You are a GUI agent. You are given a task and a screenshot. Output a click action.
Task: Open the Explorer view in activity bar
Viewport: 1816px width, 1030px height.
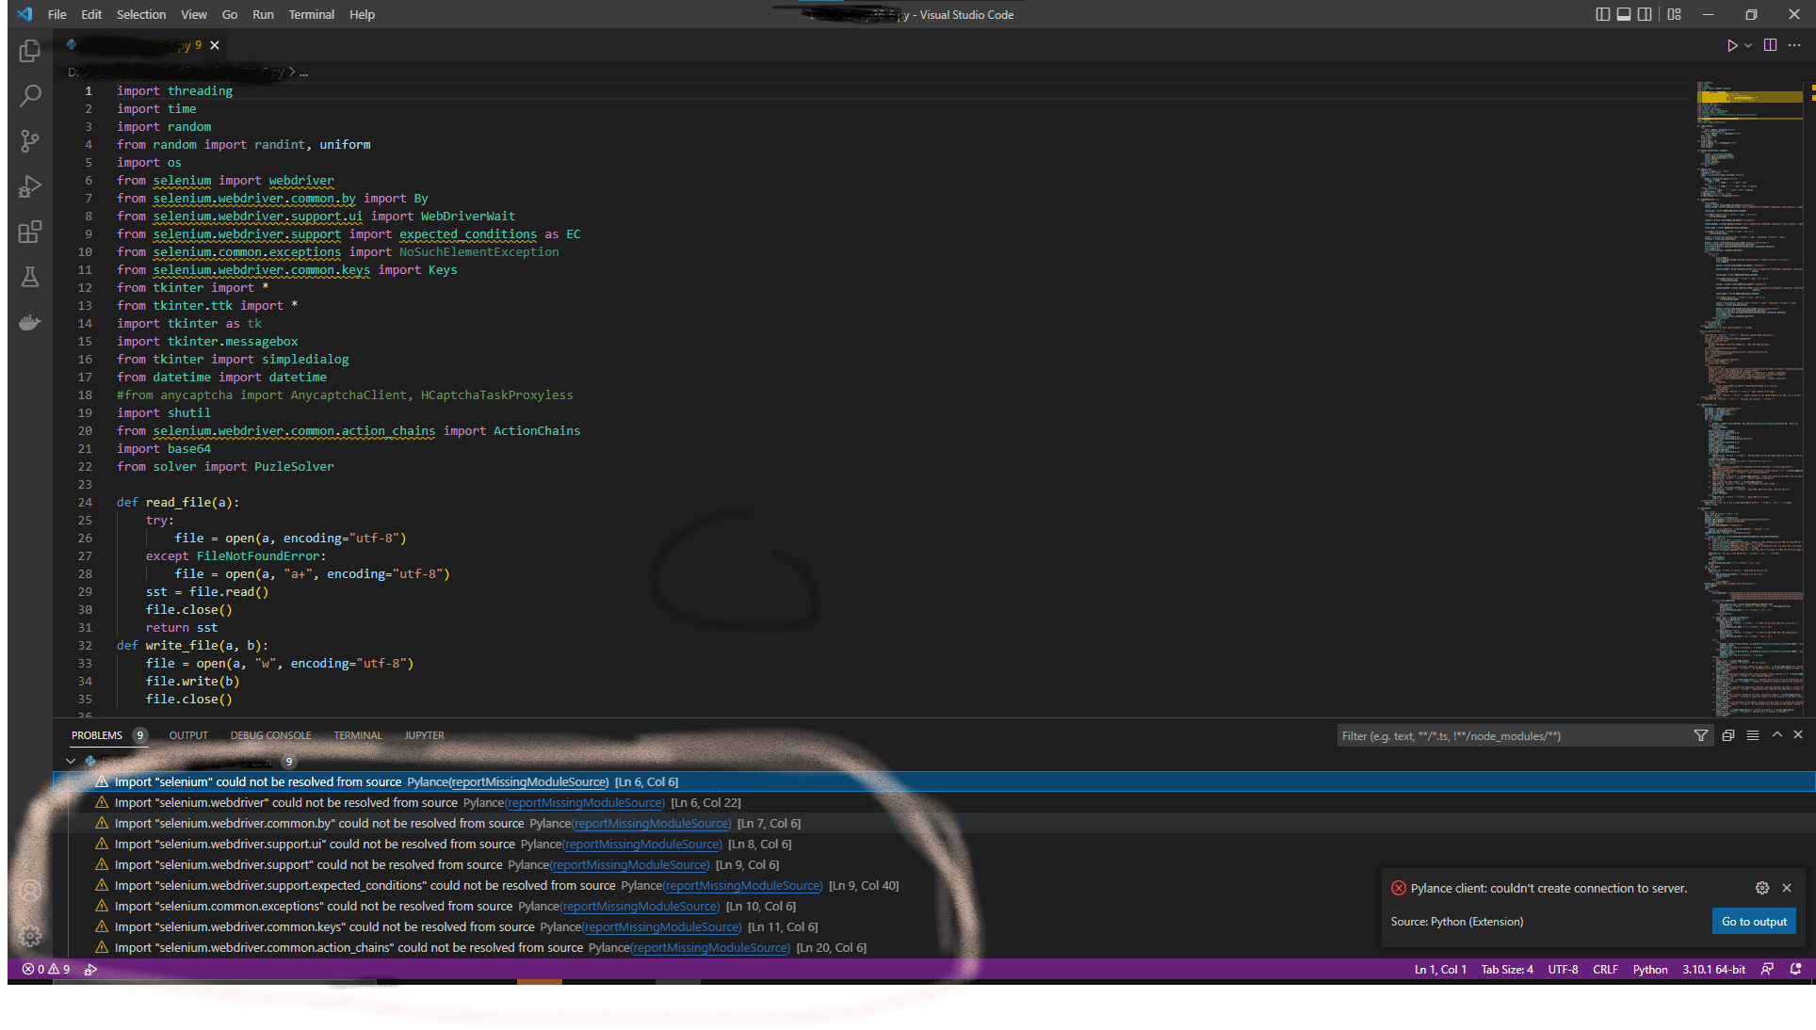tap(29, 51)
